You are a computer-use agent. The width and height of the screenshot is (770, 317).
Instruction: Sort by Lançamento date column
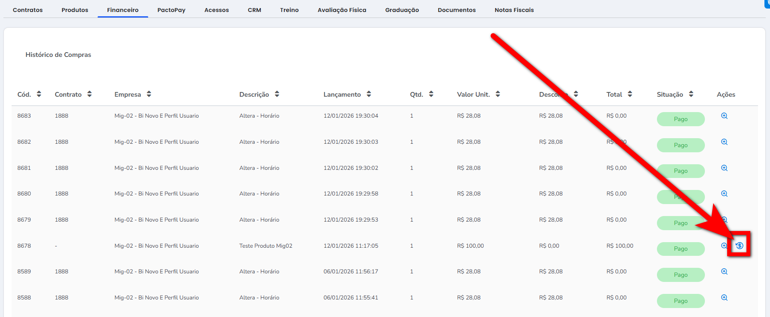pyautogui.click(x=369, y=94)
